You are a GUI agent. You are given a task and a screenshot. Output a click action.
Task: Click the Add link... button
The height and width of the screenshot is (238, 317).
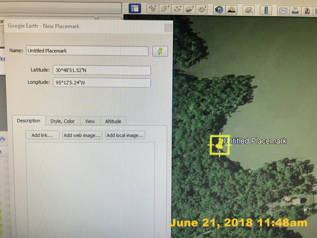[x=42, y=135]
